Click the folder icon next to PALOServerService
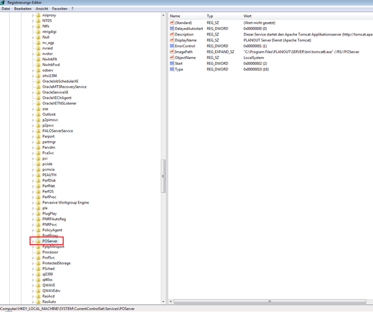373x312 pixels. (38, 131)
